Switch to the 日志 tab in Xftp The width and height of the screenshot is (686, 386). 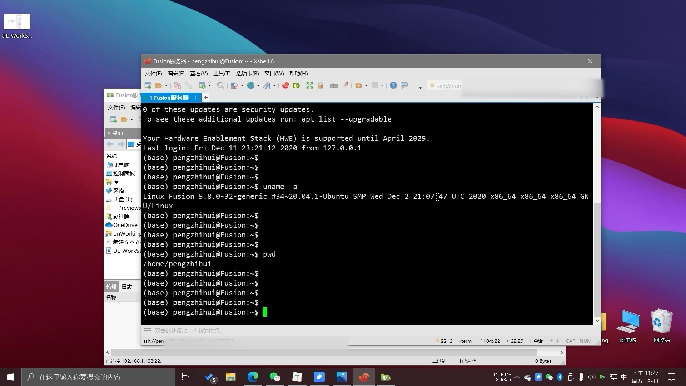click(x=126, y=287)
